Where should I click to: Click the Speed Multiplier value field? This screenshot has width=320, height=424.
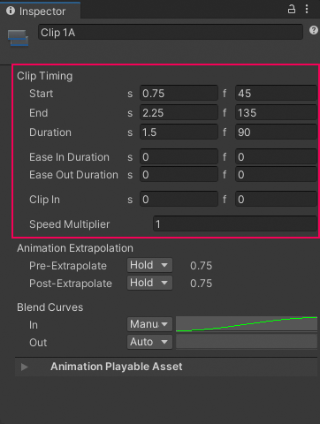[x=235, y=224]
